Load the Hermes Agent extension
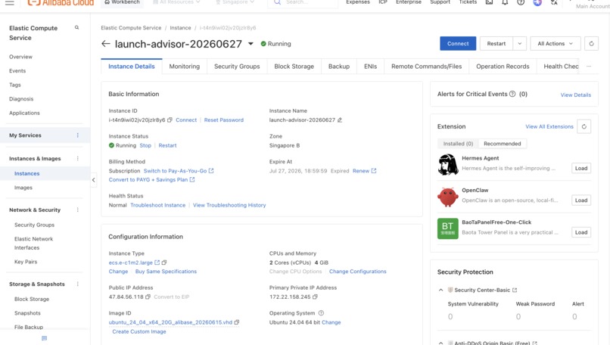The image size is (610, 345). tap(581, 169)
